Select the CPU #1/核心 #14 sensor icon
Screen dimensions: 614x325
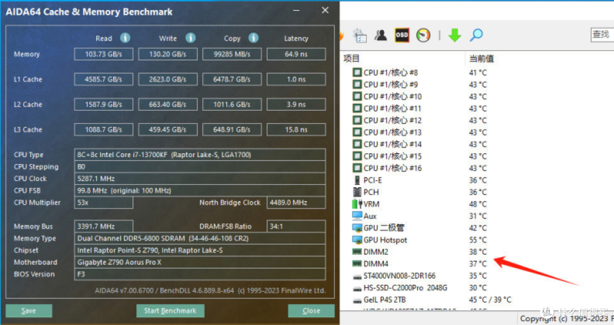tap(356, 144)
